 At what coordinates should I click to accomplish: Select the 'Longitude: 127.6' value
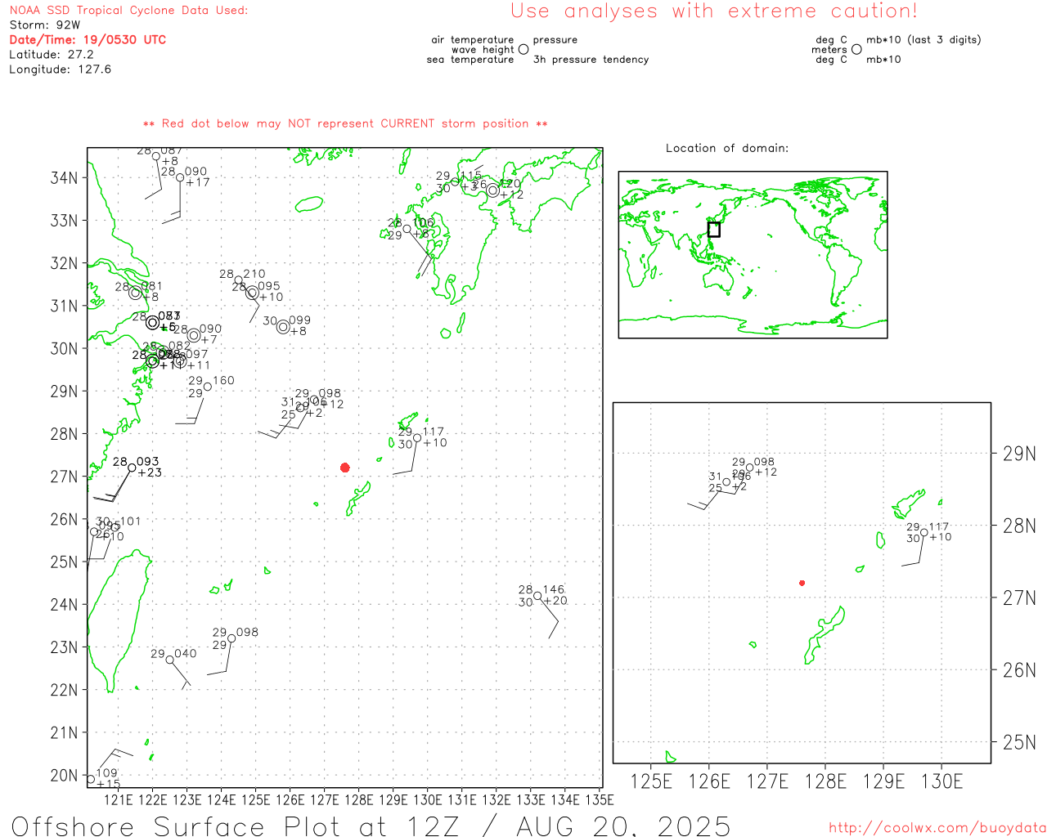click(60, 69)
